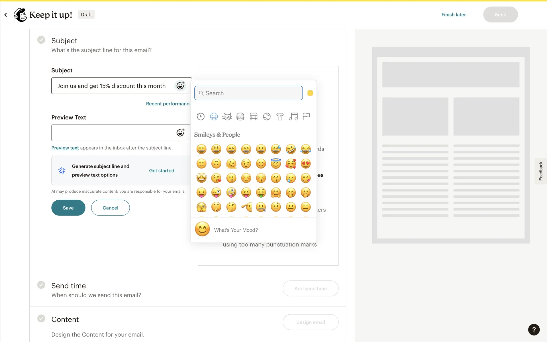Open emoji picker in Preview Text field
Viewport: 547px width, 342px height.
pyautogui.click(x=180, y=133)
